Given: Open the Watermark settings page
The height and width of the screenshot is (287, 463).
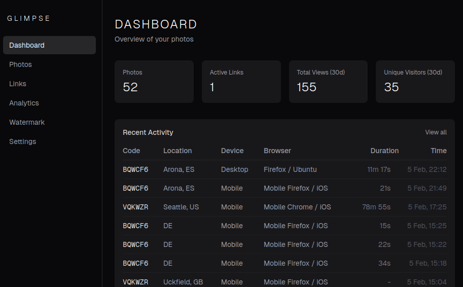Looking at the screenshot, I should pos(27,122).
